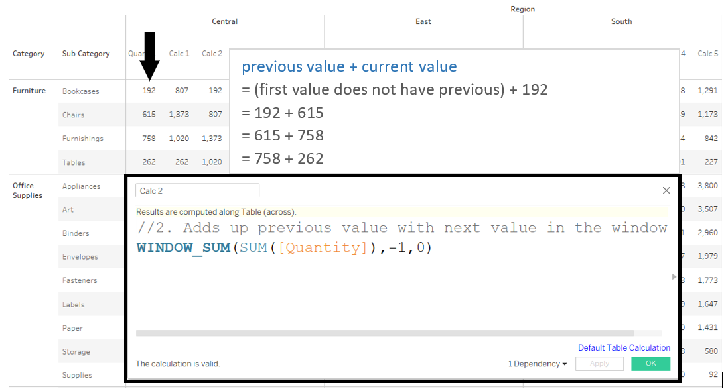Close the Calc 2 calculation editor

[x=666, y=190]
